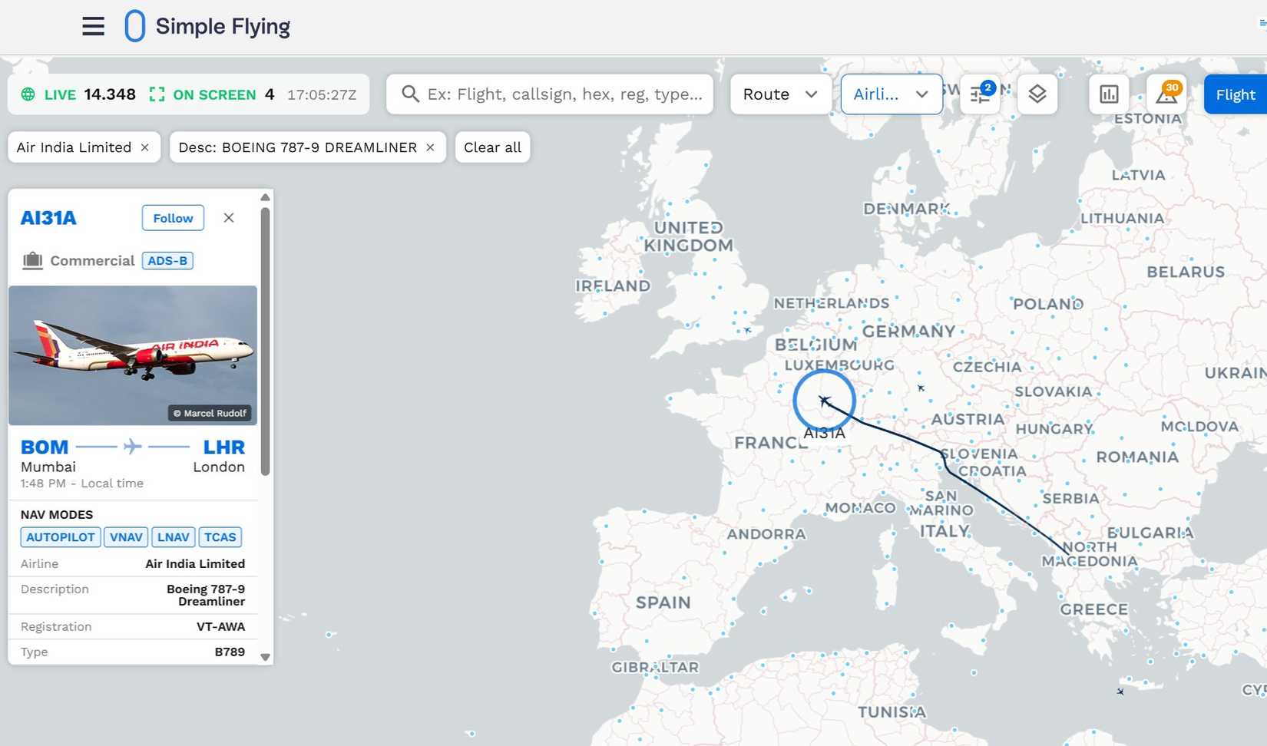Screen dimensions: 1267x746
Task: Remove the Boeing 787-9 Dreamliner filter
Action: (430, 147)
